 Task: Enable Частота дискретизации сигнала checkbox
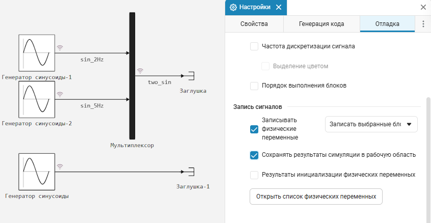(x=254, y=46)
